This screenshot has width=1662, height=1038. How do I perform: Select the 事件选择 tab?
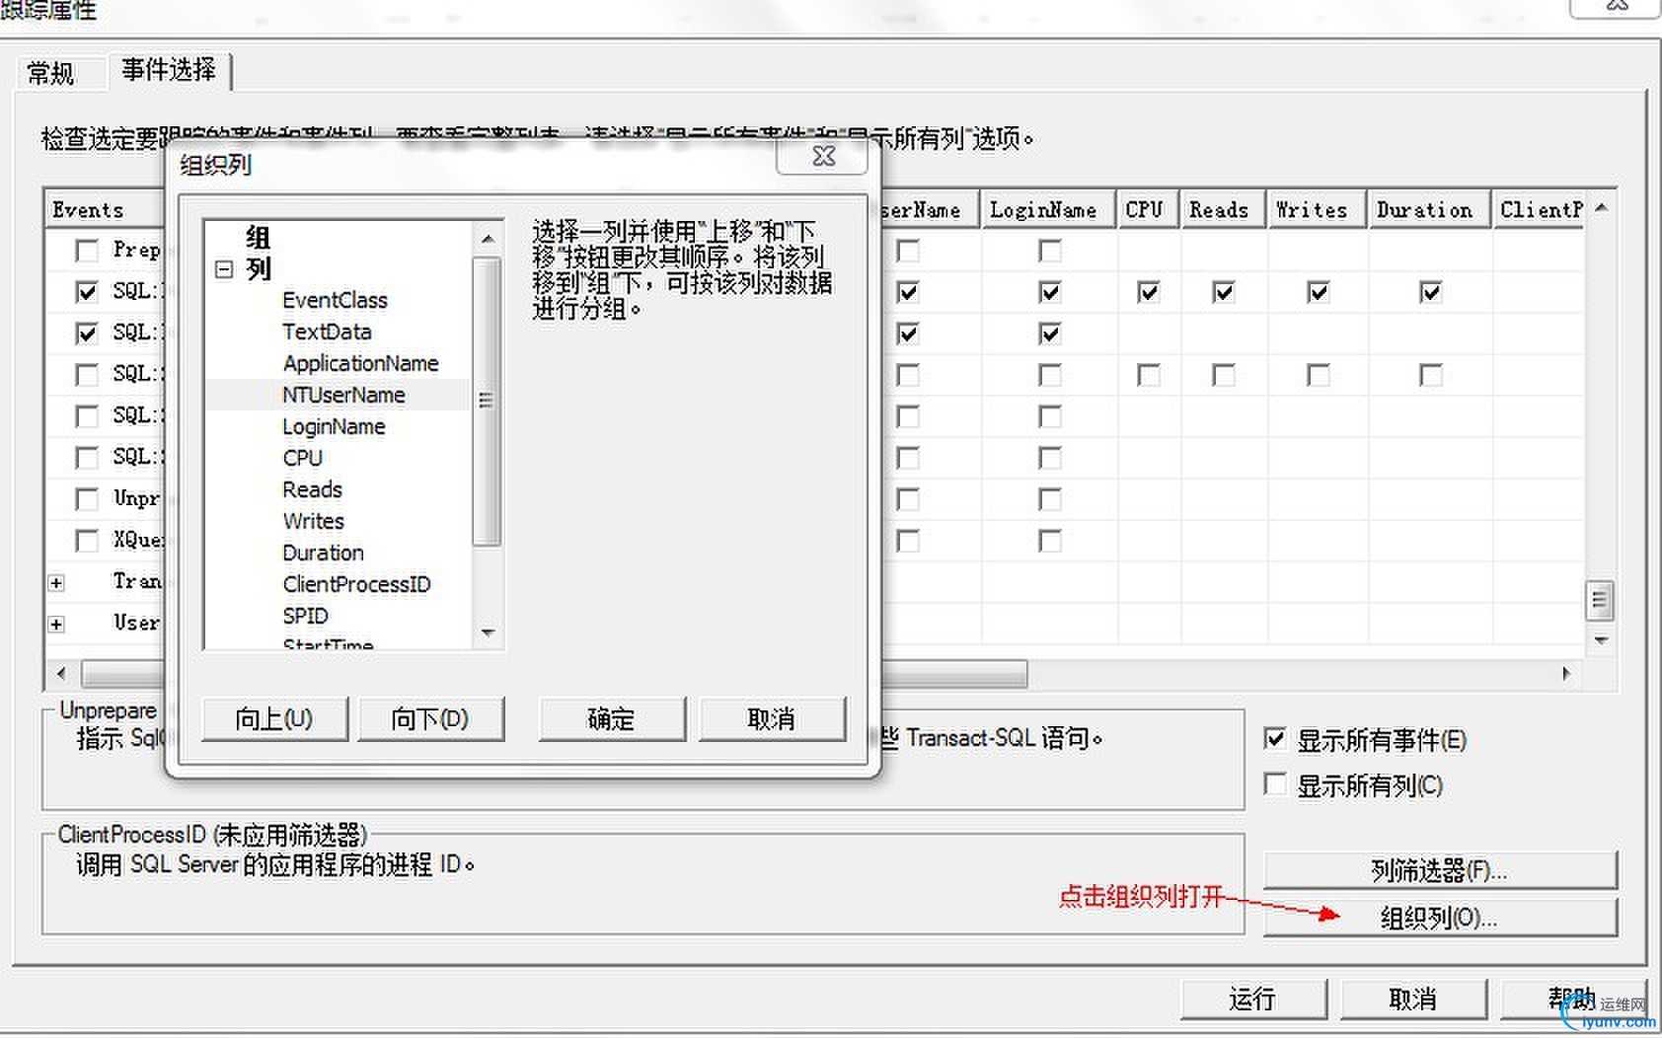pyautogui.click(x=169, y=70)
